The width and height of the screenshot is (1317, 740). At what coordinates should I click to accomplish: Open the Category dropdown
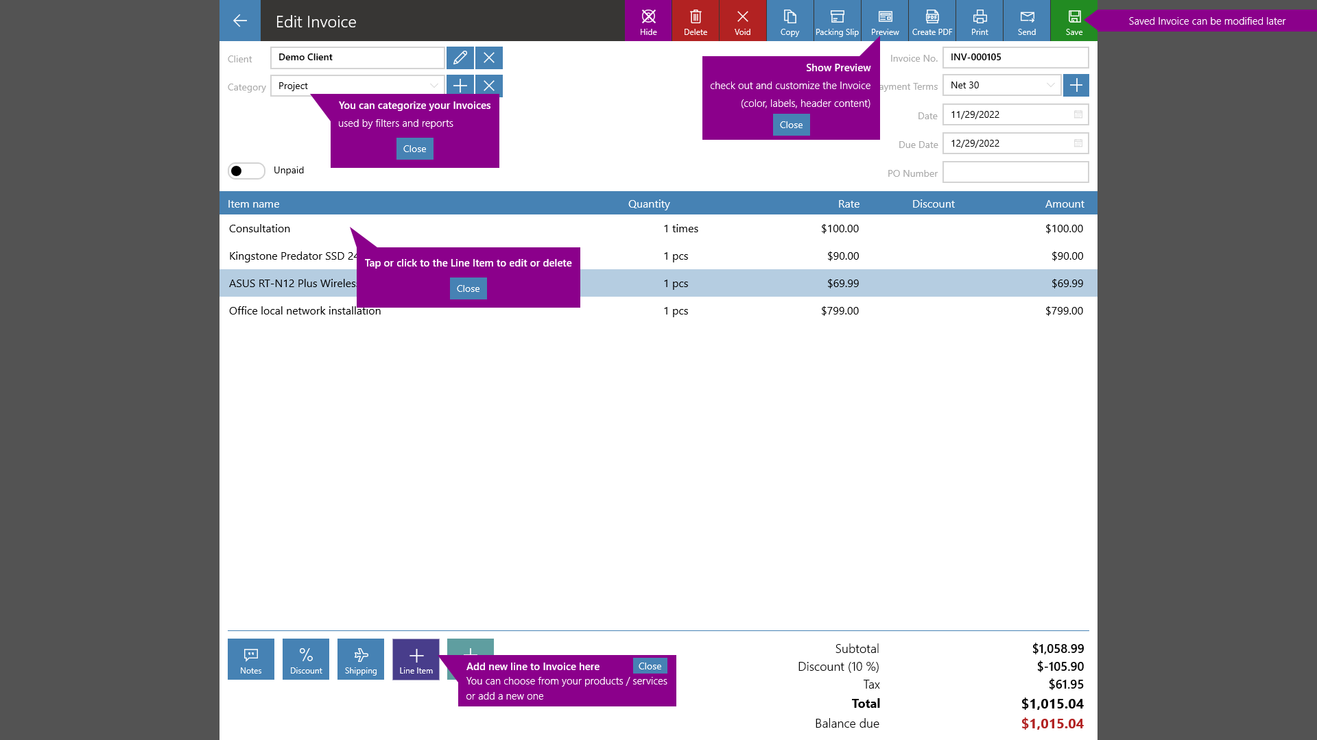tap(433, 85)
